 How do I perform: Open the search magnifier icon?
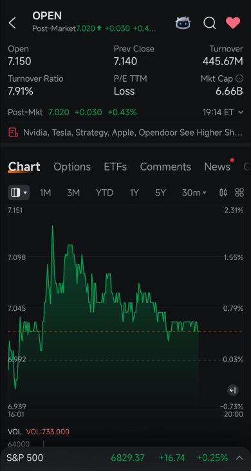[x=209, y=23]
